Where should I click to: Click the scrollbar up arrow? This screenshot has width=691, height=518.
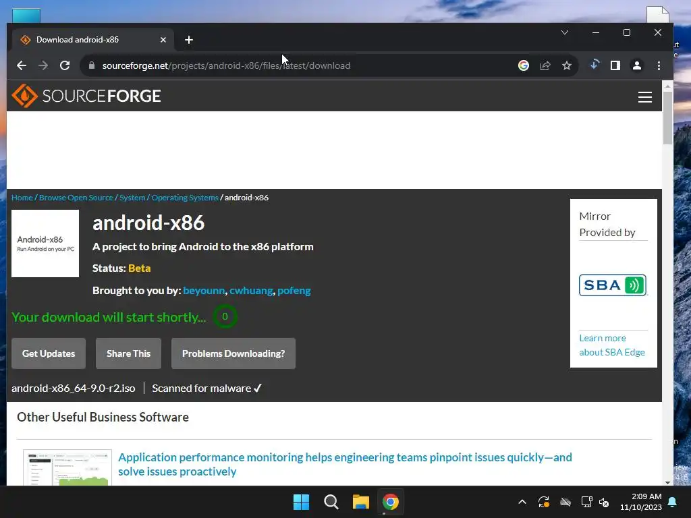point(667,86)
